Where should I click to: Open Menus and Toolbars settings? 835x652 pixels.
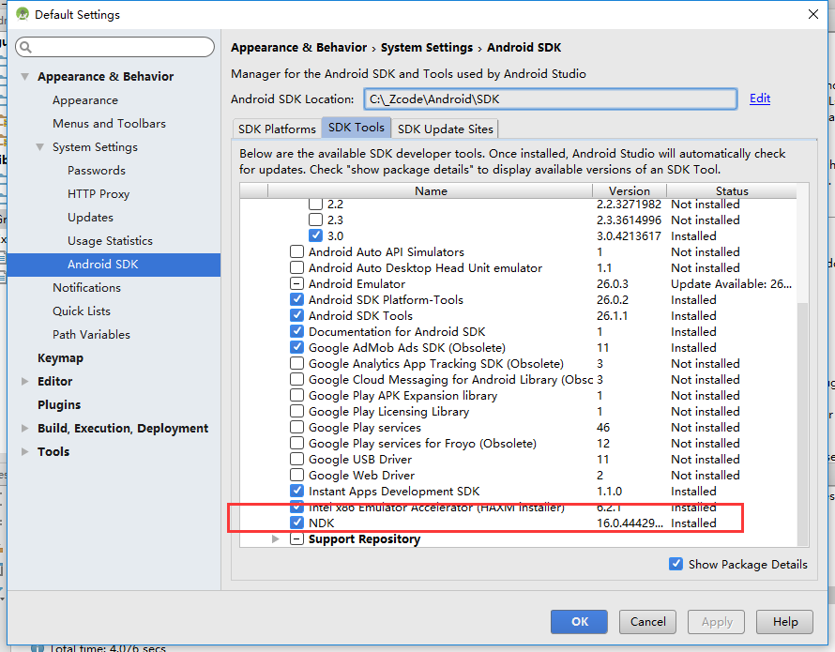(x=109, y=124)
